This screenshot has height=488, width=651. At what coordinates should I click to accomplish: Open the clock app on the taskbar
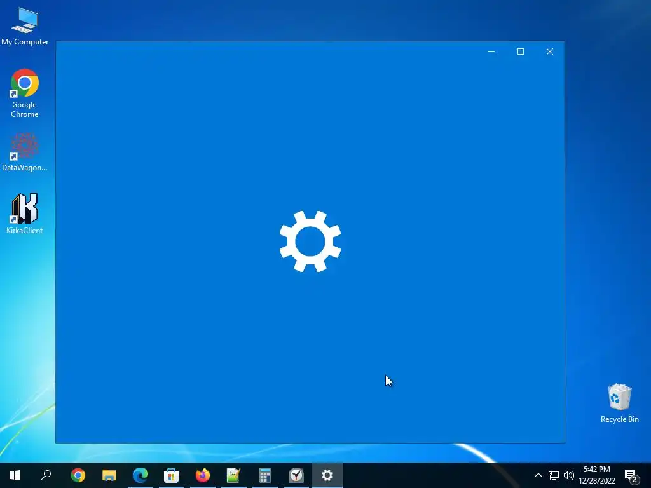coord(296,475)
